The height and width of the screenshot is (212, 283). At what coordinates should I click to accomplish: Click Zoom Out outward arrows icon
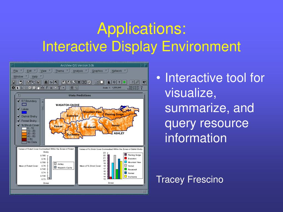[x=84, y=82]
